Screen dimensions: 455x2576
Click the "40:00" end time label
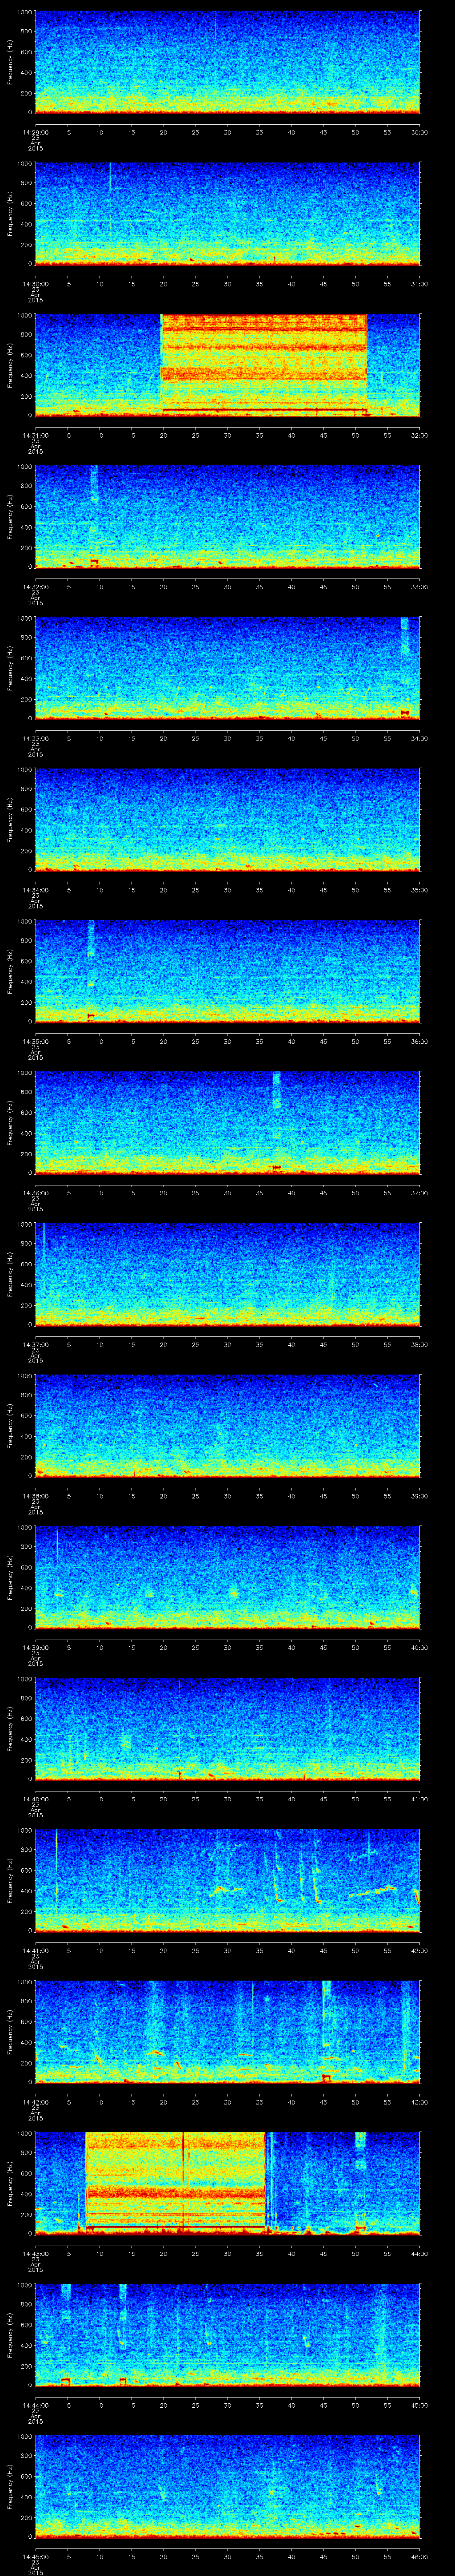[x=420, y=1648]
